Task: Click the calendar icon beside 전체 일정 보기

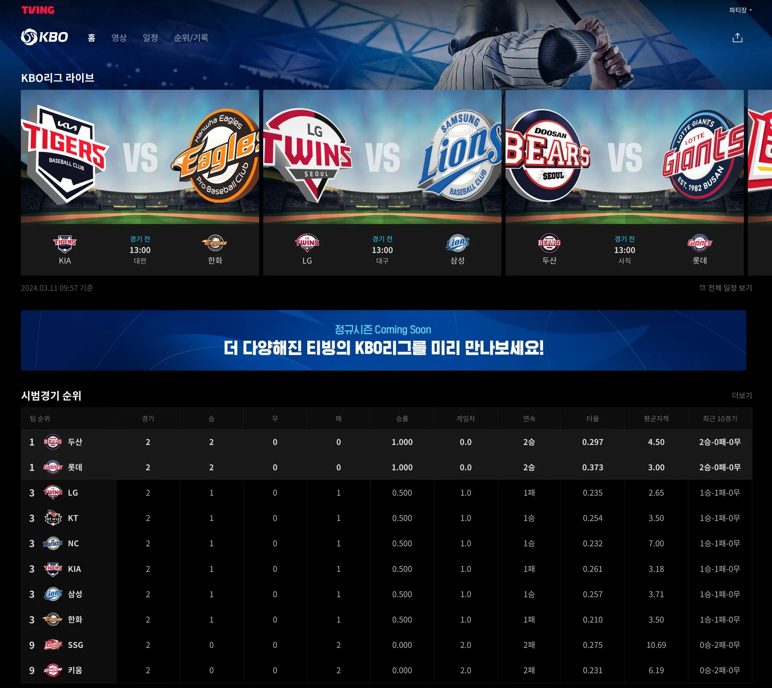Action: tap(702, 288)
